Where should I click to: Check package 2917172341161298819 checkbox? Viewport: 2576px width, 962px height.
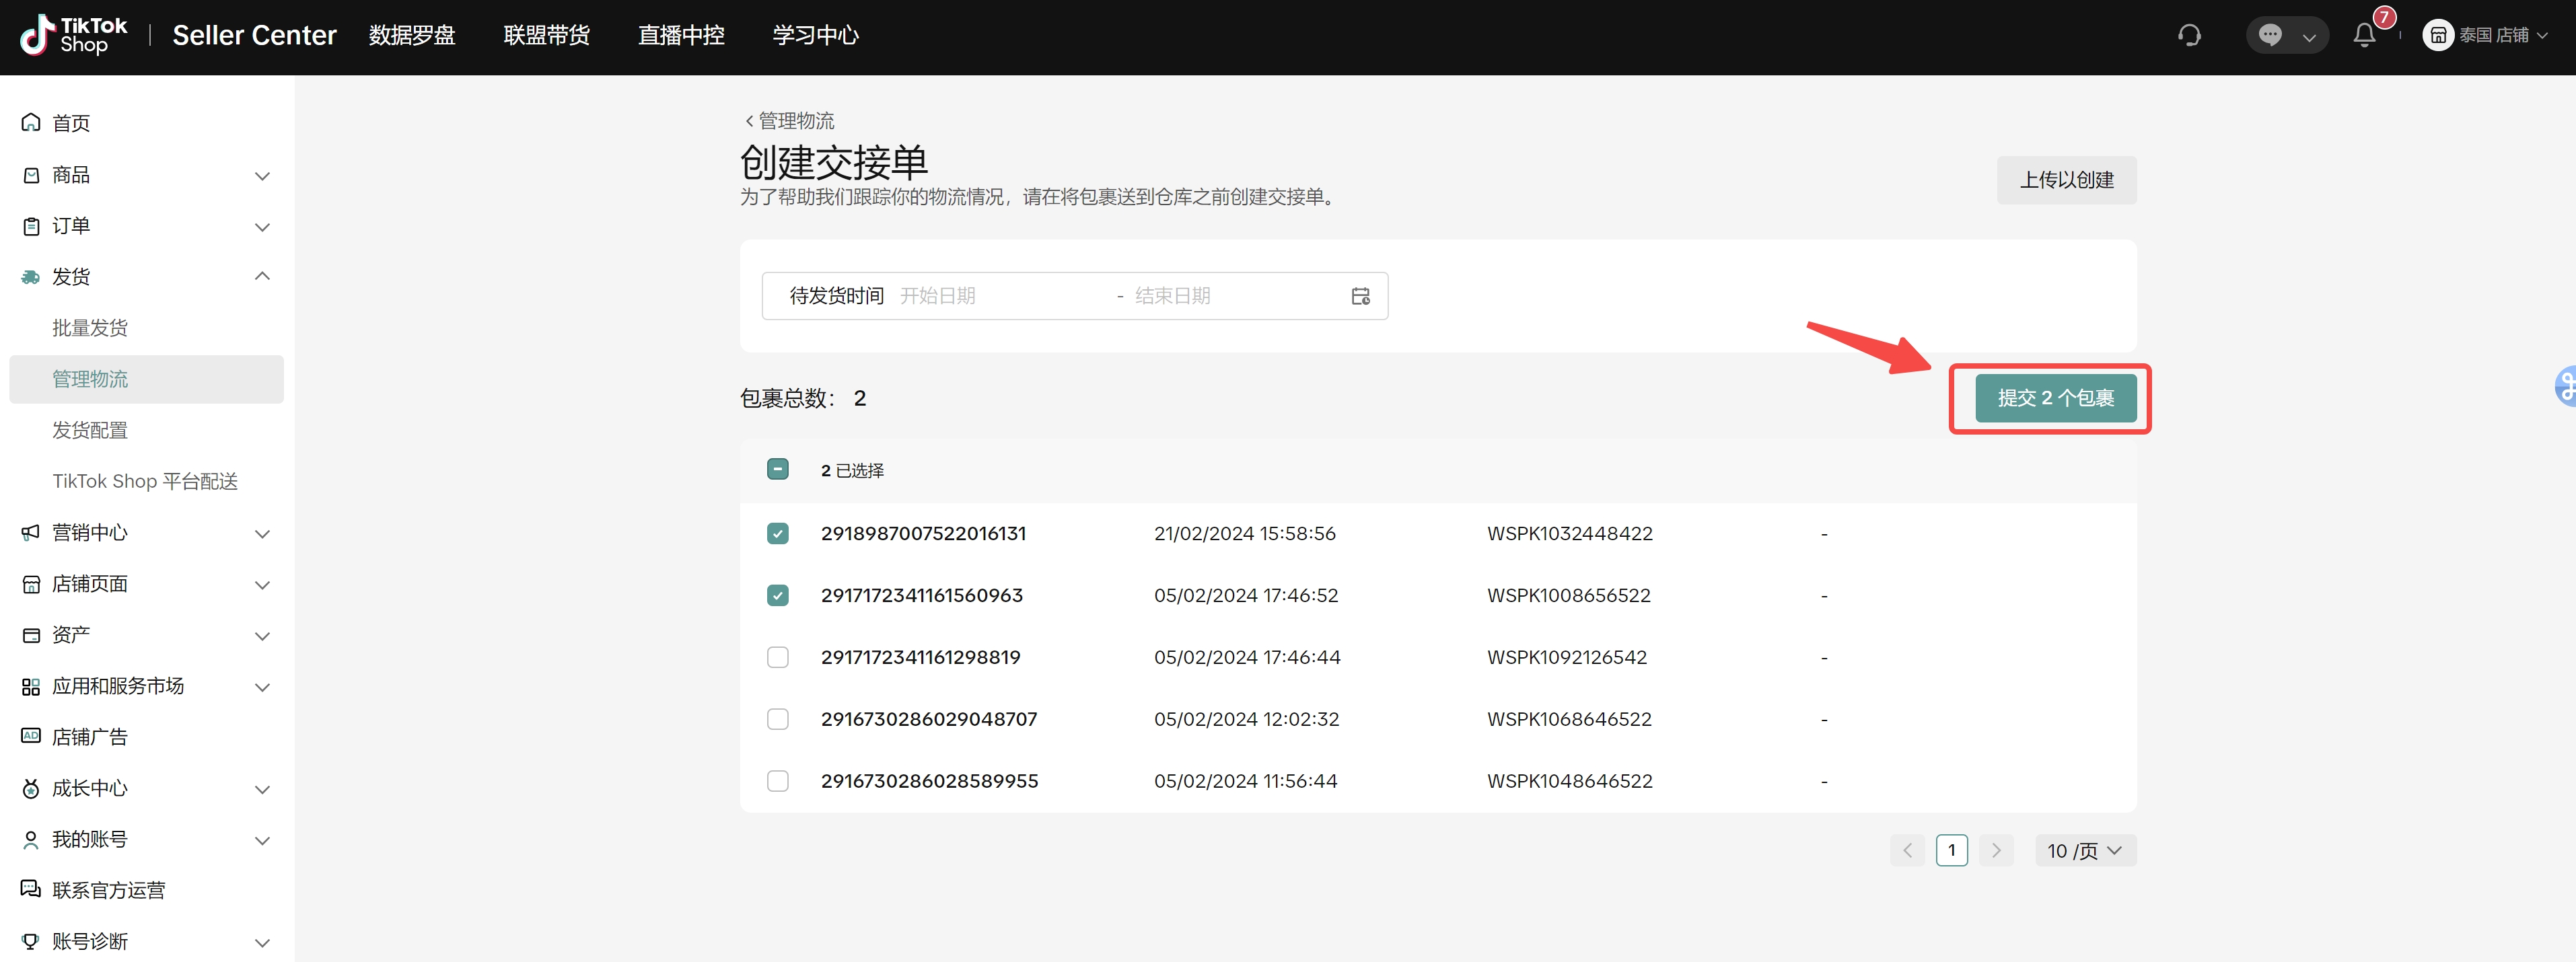777,658
